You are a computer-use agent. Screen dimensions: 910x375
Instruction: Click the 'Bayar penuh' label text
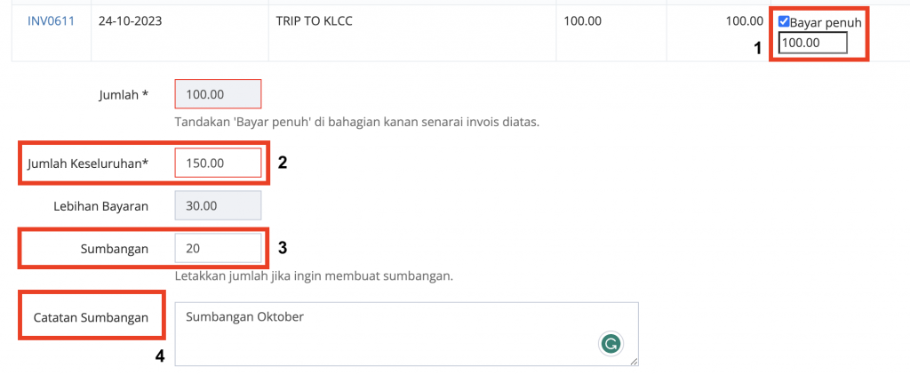pos(826,22)
